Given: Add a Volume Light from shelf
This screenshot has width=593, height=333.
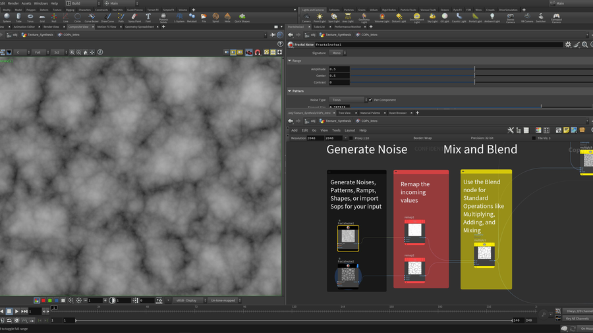Looking at the screenshot, I should [x=382, y=18].
